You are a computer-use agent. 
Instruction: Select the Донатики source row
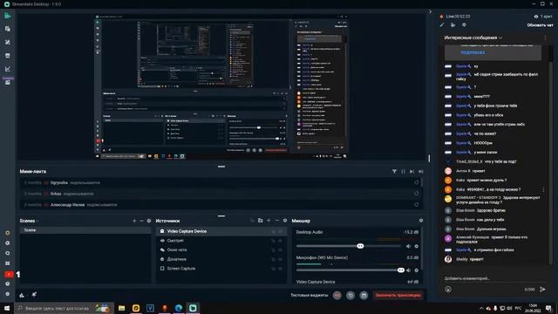click(x=221, y=259)
